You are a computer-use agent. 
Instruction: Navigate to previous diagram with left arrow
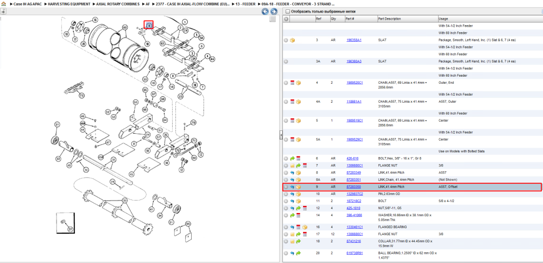click(x=265, y=11)
